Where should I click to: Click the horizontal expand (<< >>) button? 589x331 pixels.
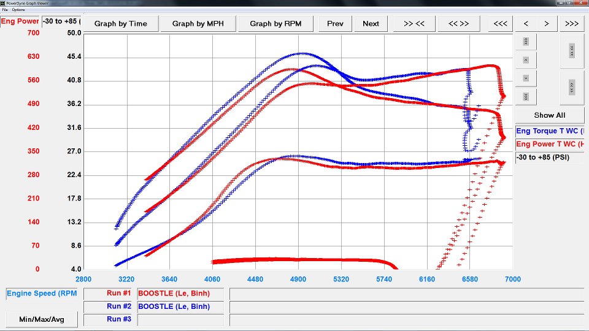tap(458, 24)
